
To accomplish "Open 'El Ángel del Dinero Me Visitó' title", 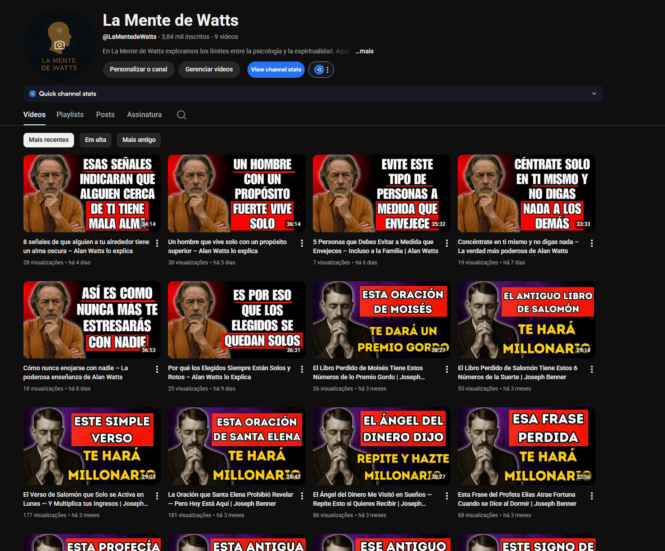I will 372,499.
